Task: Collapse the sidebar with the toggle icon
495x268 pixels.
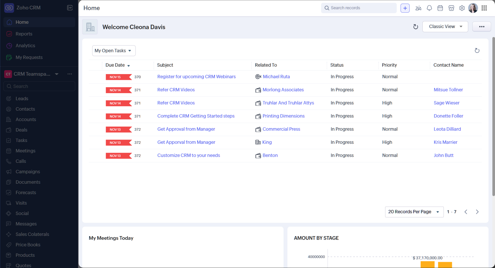Action: coord(70,8)
